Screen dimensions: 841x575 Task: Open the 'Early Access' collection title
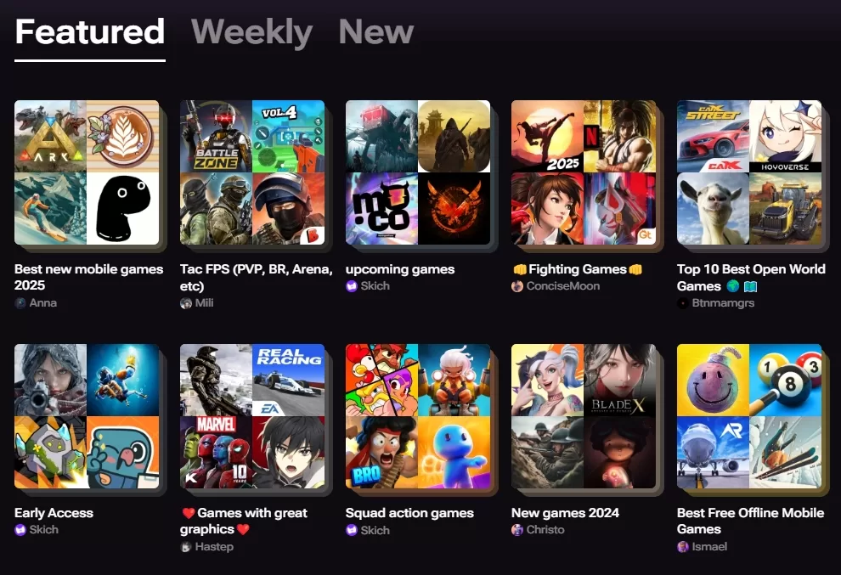pyautogui.click(x=54, y=513)
